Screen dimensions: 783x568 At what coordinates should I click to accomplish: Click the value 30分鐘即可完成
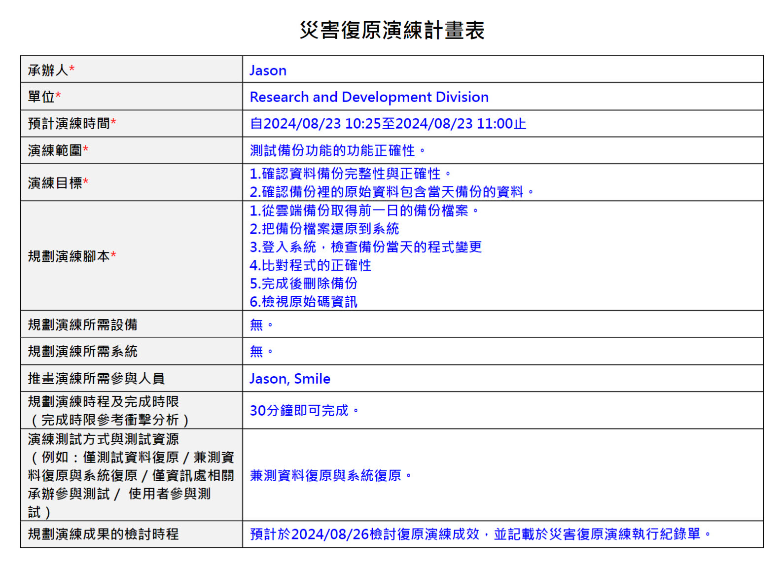304,411
